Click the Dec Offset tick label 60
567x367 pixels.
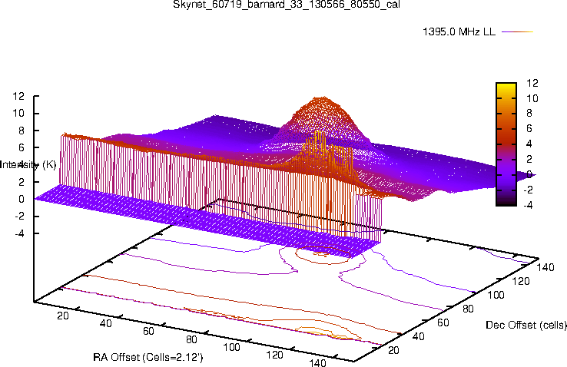443,322
